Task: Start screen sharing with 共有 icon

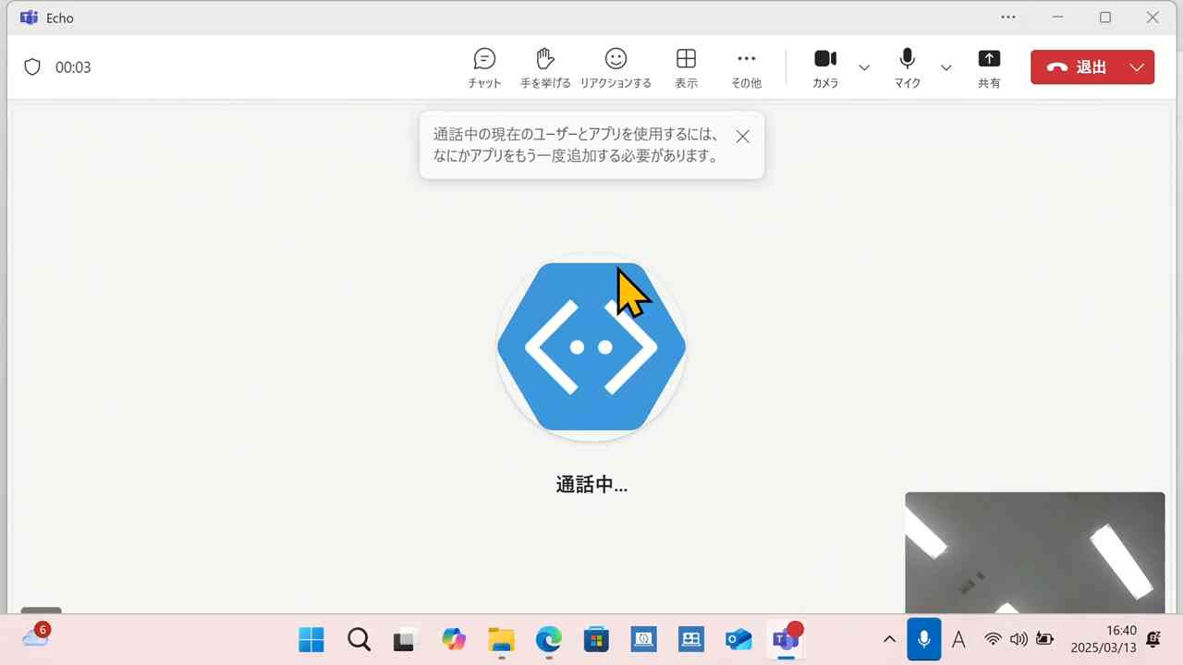Action: (x=989, y=66)
